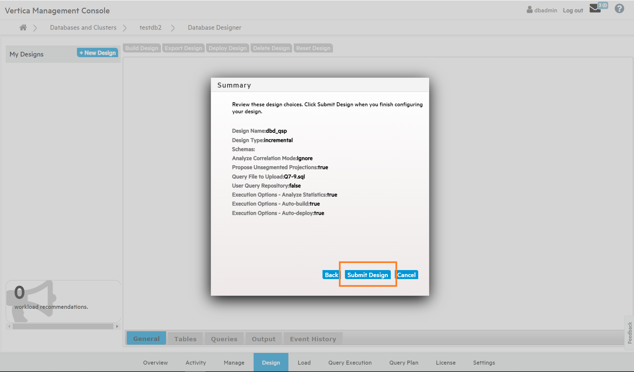Click the home icon in breadcrumb
The width and height of the screenshot is (634, 372).
[x=23, y=27]
